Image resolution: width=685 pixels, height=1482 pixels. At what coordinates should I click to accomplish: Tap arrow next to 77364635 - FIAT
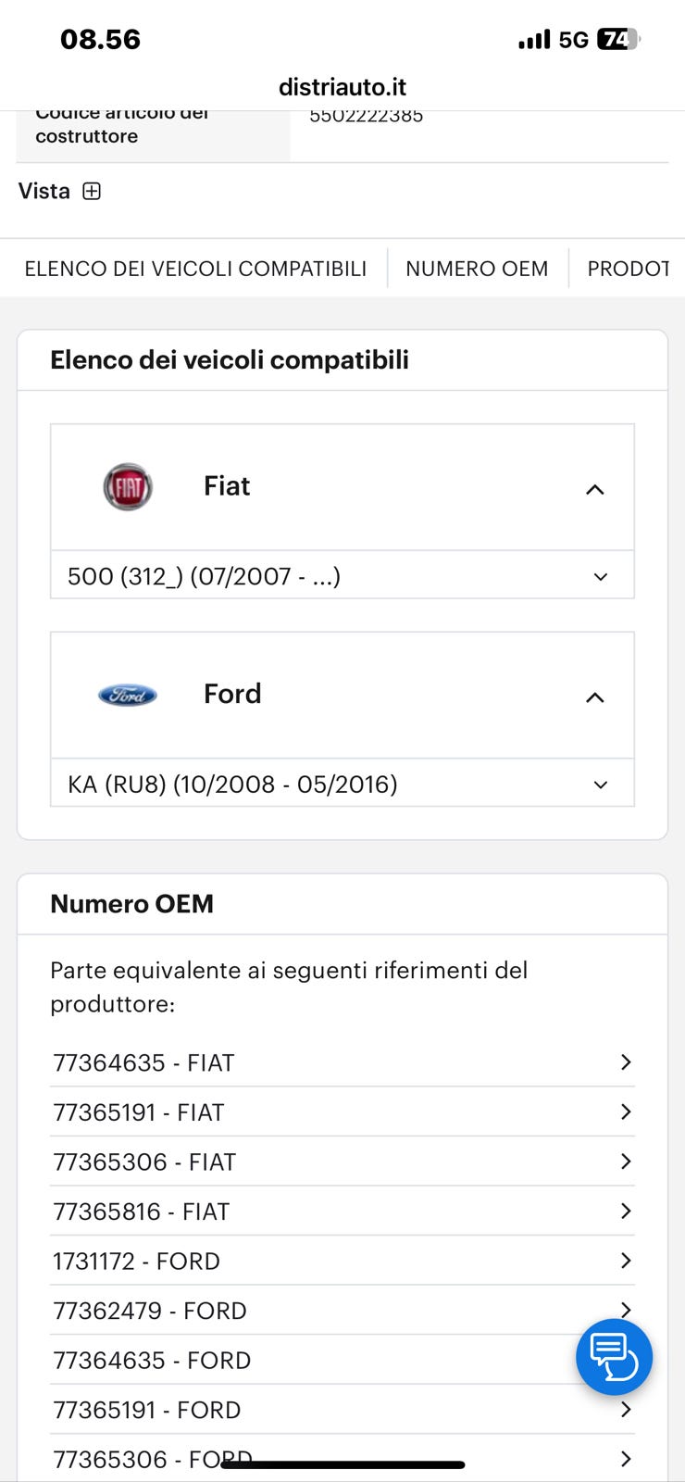(626, 1061)
